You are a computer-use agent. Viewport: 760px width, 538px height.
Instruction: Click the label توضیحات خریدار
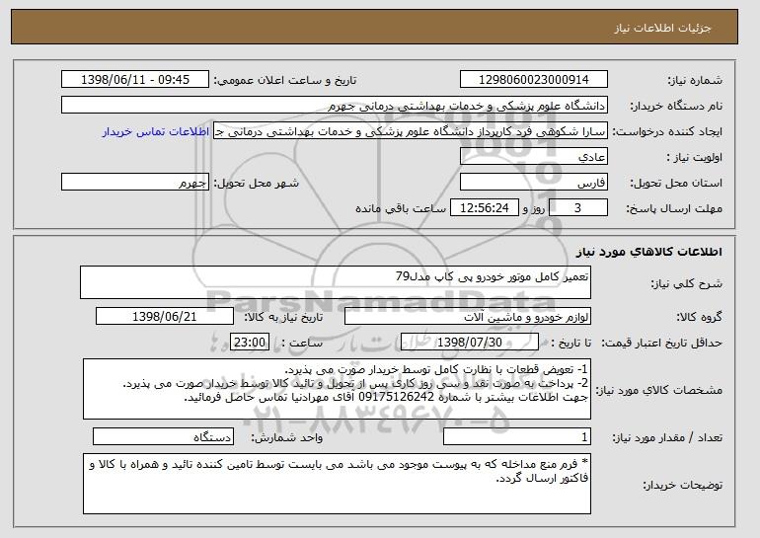coord(682,485)
